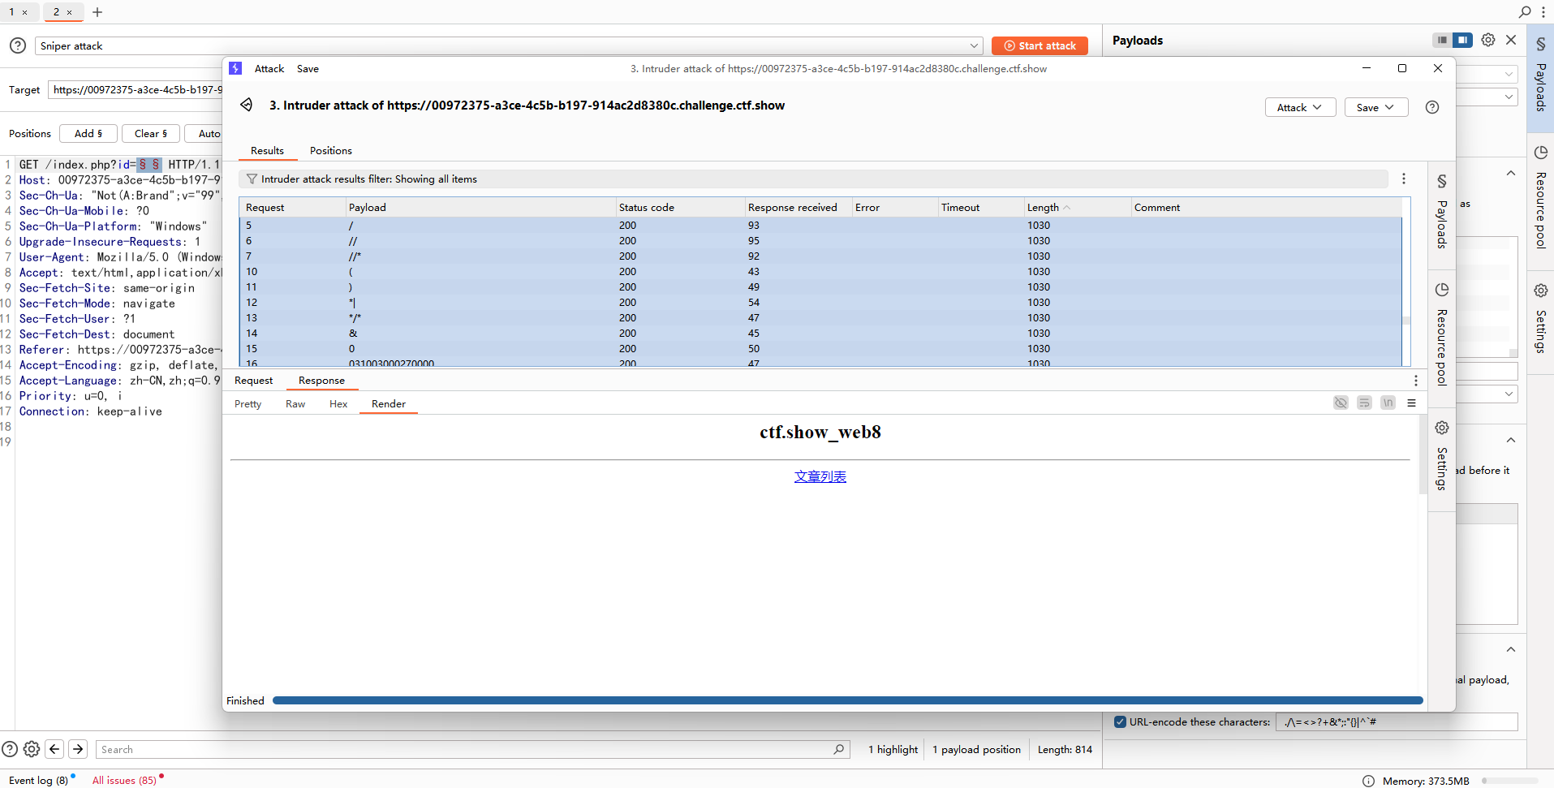Open Payloads side panel in attack window

[x=1442, y=212]
